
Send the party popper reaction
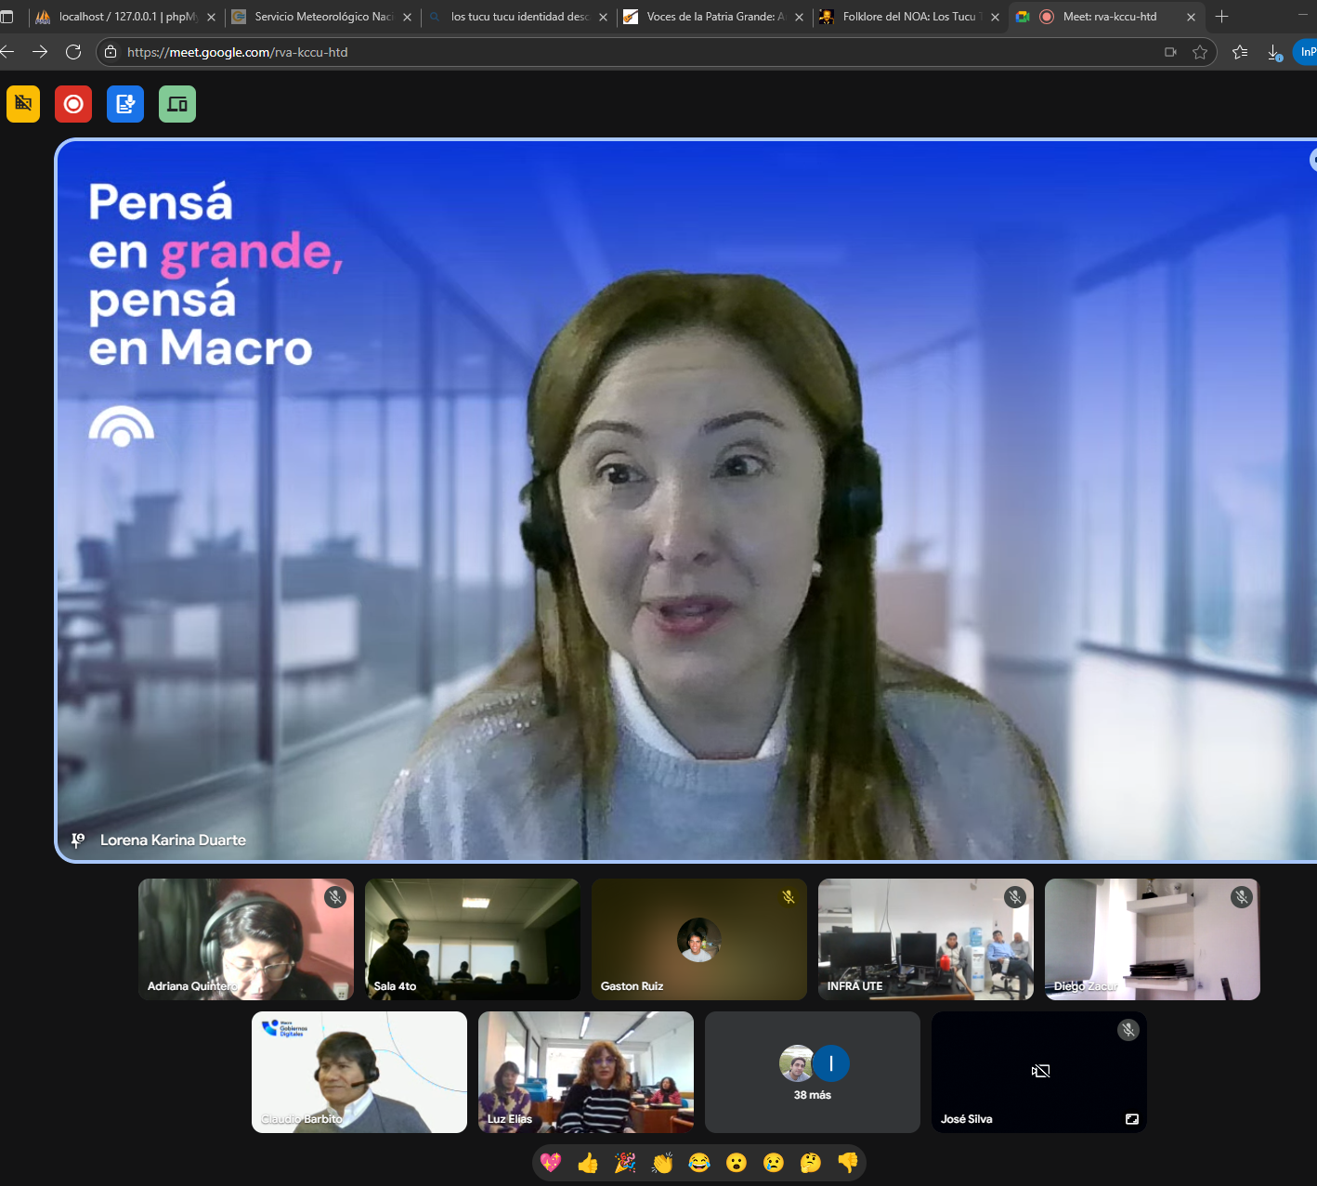tap(625, 1163)
